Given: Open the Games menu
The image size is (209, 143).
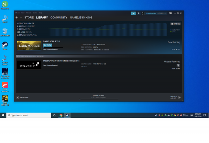Looking at the screenshot, I should point(35,13).
